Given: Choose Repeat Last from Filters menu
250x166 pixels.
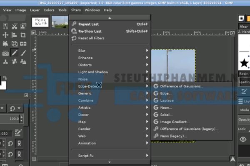Looking at the screenshot, I should point(110,24).
